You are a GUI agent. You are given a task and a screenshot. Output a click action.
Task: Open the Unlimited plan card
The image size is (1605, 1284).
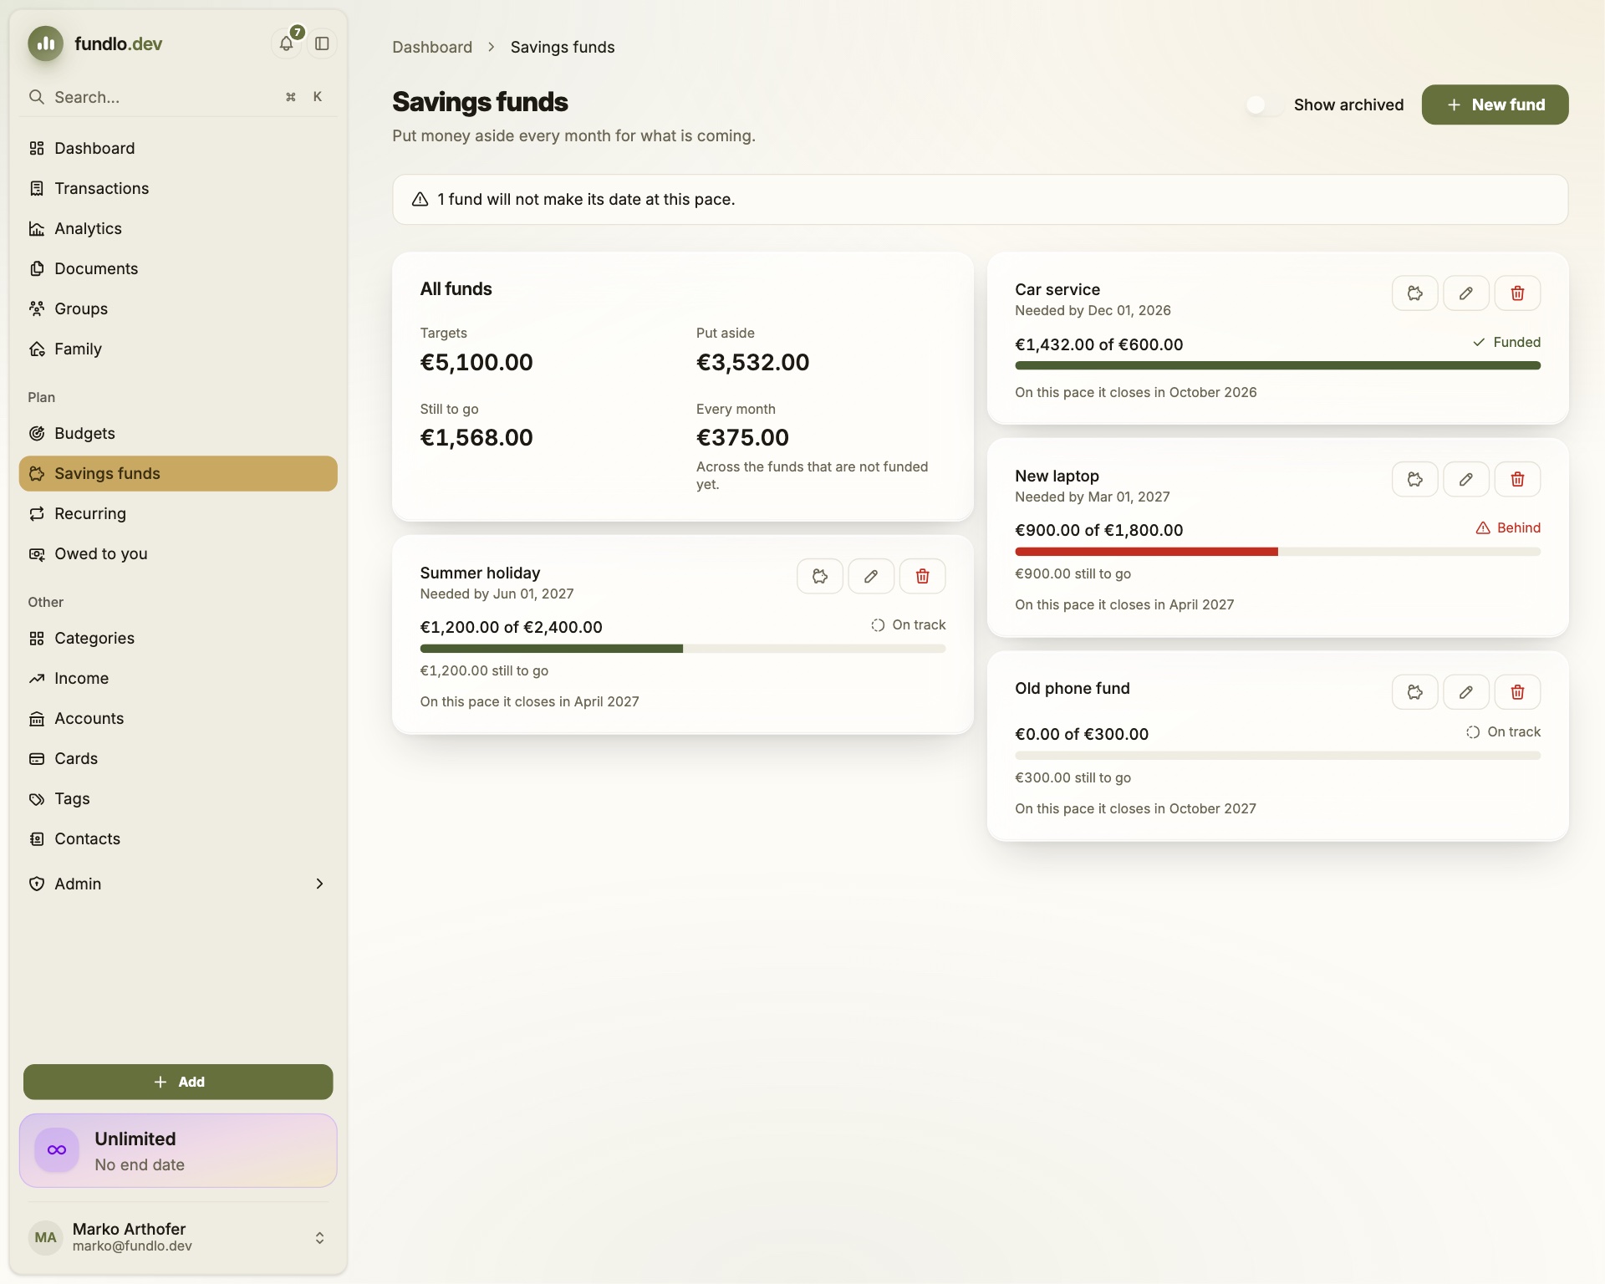(x=178, y=1150)
